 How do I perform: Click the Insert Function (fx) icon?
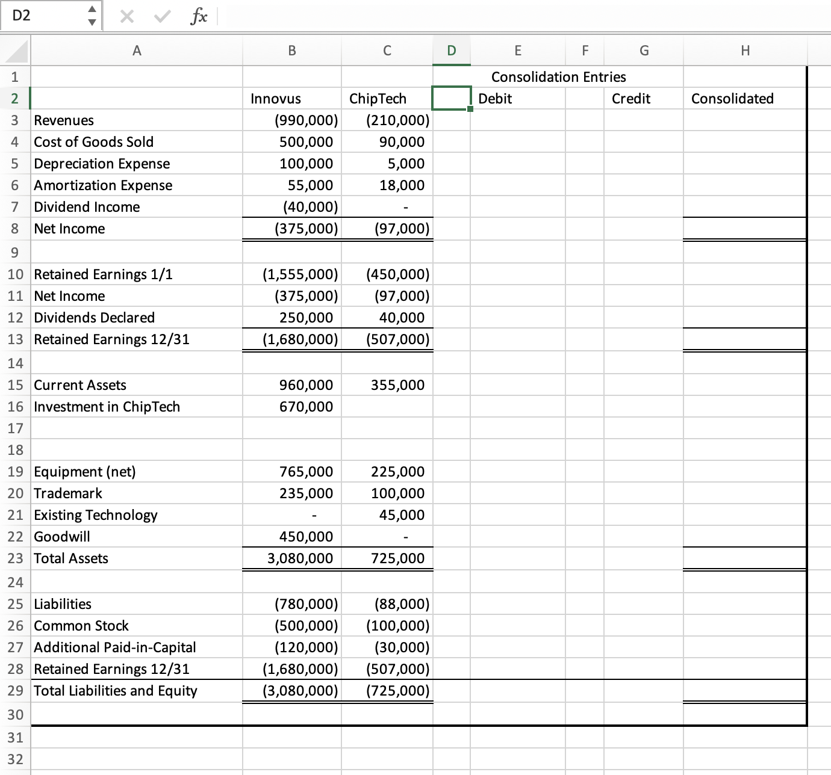[198, 16]
